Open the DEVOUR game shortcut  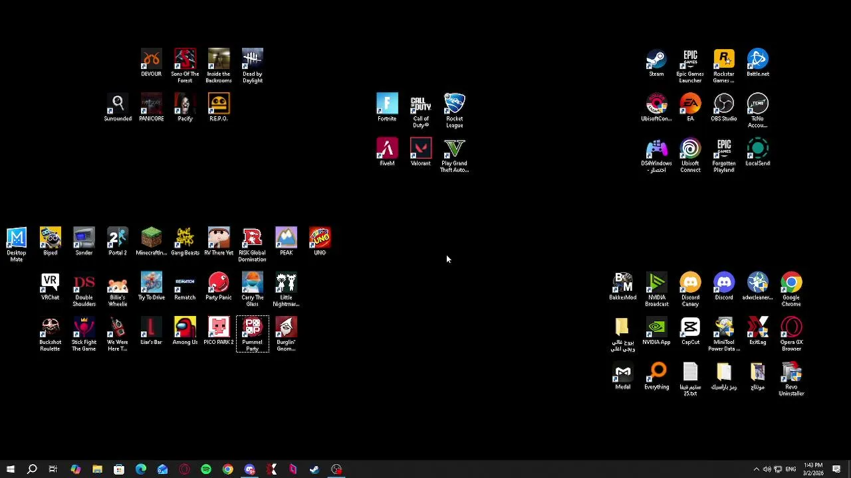point(151,62)
